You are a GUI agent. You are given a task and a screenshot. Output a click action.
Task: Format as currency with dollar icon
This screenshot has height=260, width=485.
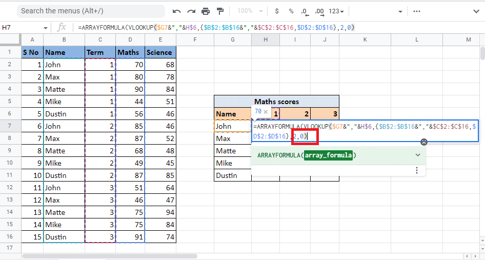click(277, 11)
